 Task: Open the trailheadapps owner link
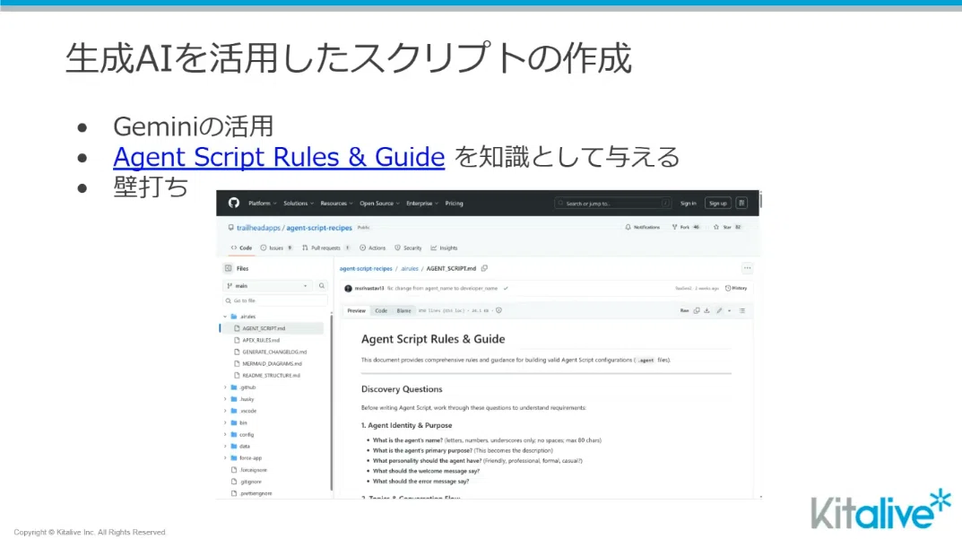click(258, 228)
